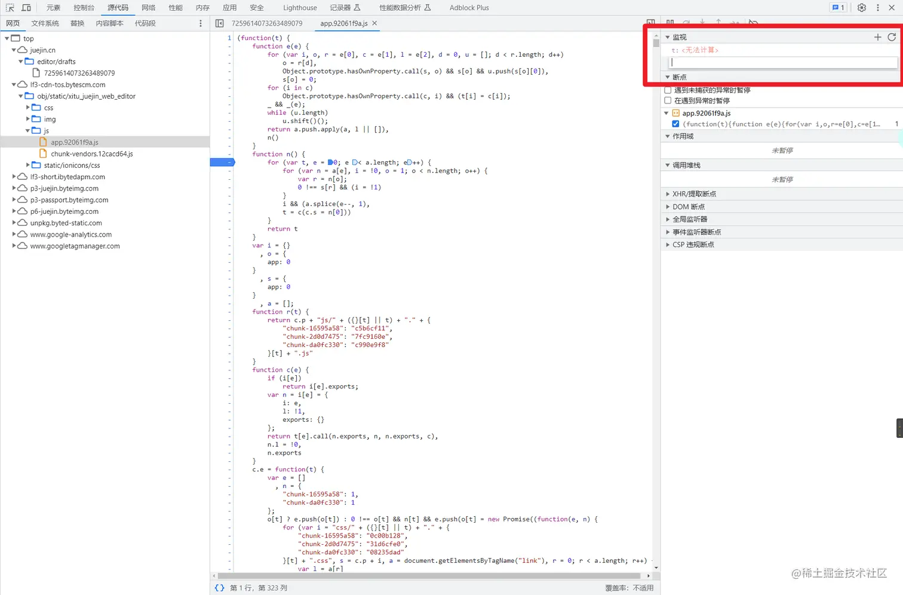Collapse the 调用堆栈 call stack section
The height and width of the screenshot is (595, 903).
[668, 165]
